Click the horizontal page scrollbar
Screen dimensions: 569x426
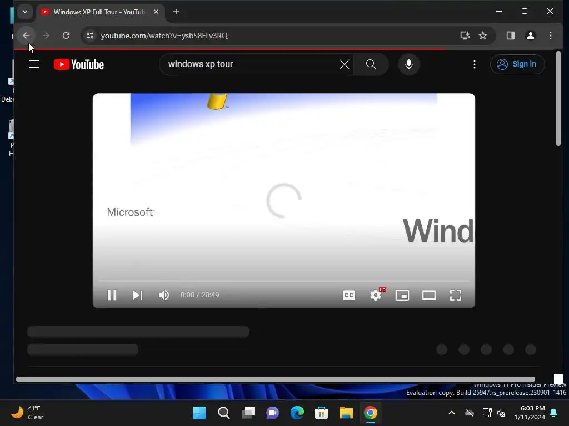276,379
